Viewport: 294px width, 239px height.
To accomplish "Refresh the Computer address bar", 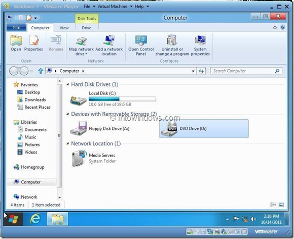I will coord(201,71).
